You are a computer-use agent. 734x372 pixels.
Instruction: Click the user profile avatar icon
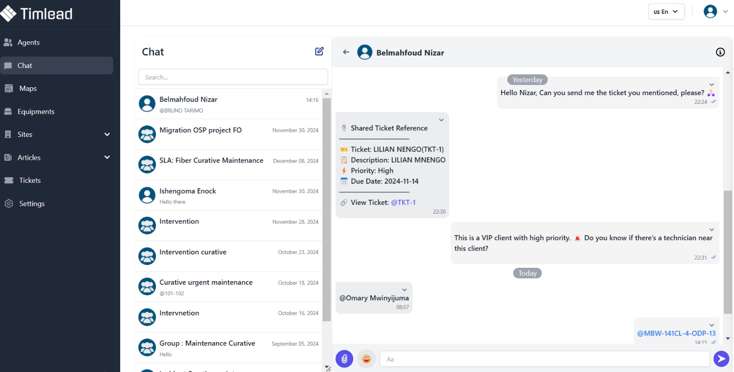pyautogui.click(x=710, y=11)
